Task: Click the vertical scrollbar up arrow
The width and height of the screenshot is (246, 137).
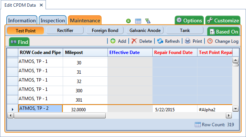Action: (x=236, y=60)
